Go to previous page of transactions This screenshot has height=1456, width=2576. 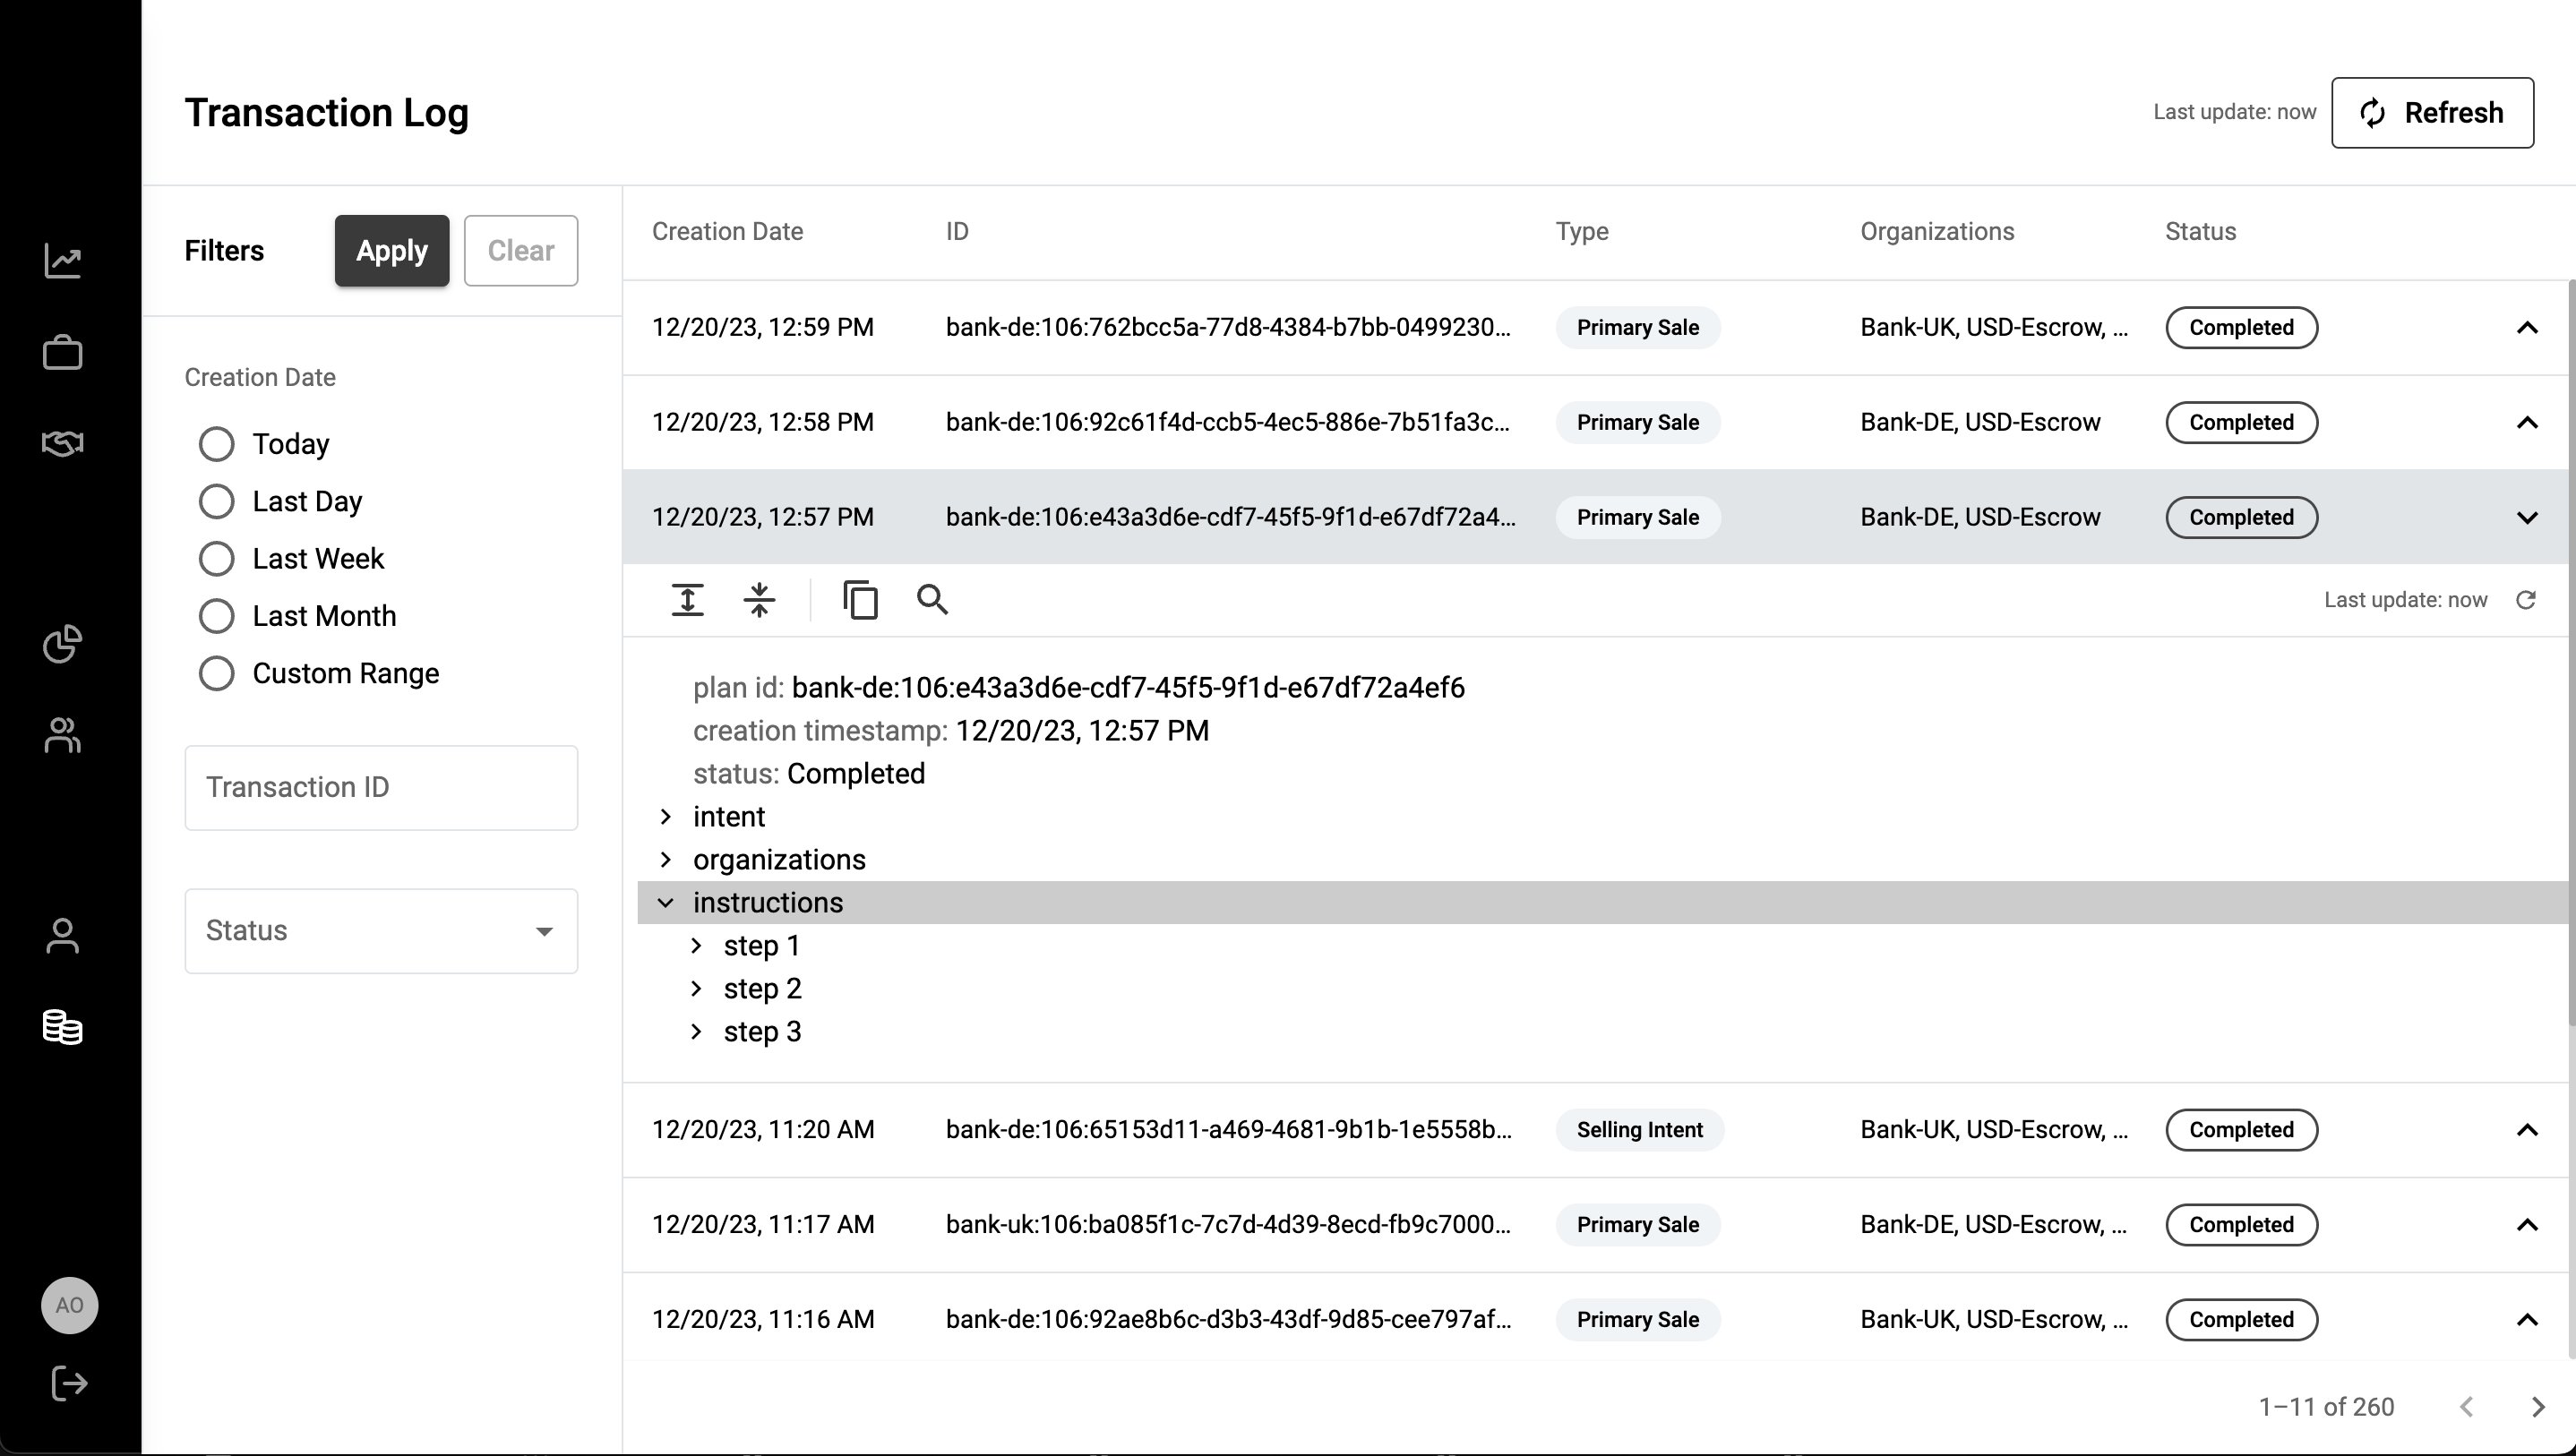(x=2467, y=1407)
